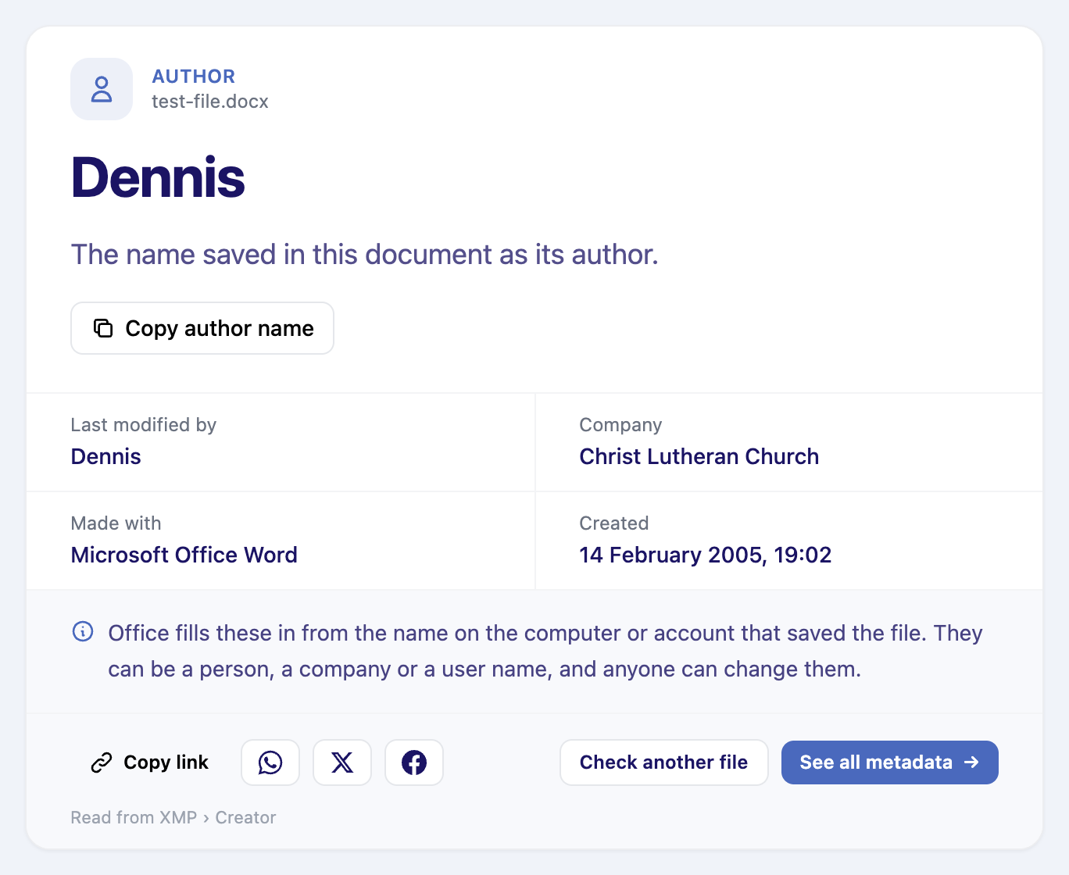Viewport: 1069px width, 875px height.
Task: Click the author person icon
Action: click(102, 89)
